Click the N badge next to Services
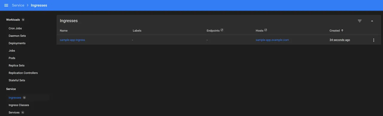This screenshot has width=383, height=116. (x=23, y=112)
